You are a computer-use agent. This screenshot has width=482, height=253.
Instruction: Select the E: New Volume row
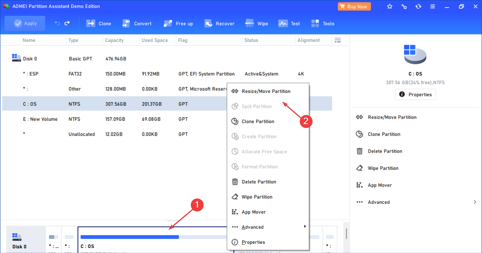pos(40,119)
